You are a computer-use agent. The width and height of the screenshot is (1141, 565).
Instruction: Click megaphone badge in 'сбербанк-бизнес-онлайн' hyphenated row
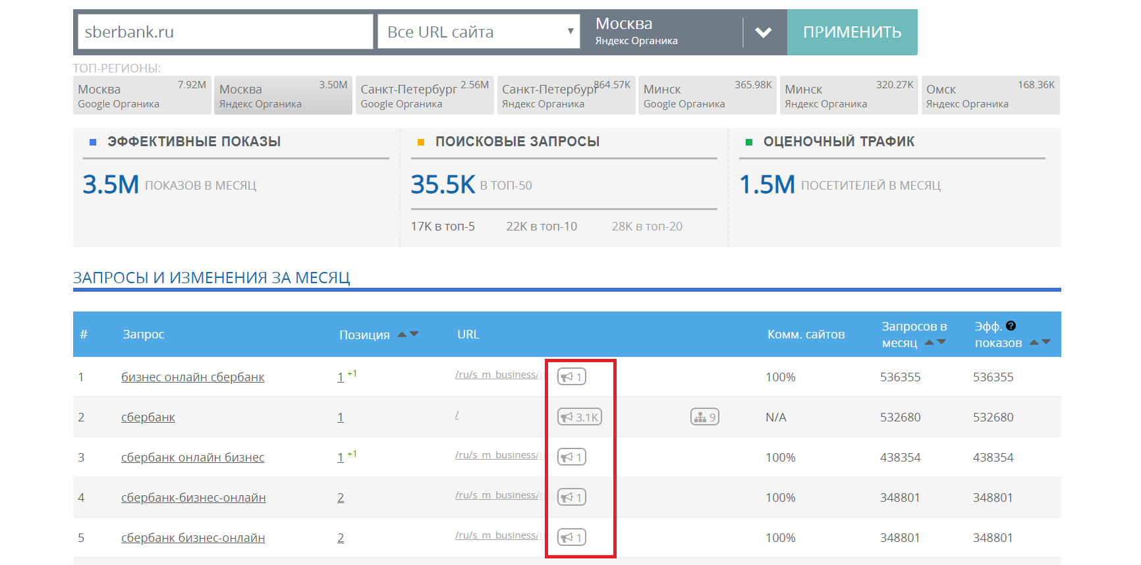click(x=571, y=497)
